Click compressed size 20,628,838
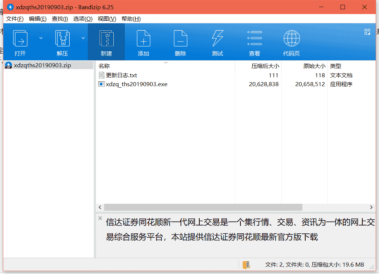The image size is (379, 274). point(264,84)
